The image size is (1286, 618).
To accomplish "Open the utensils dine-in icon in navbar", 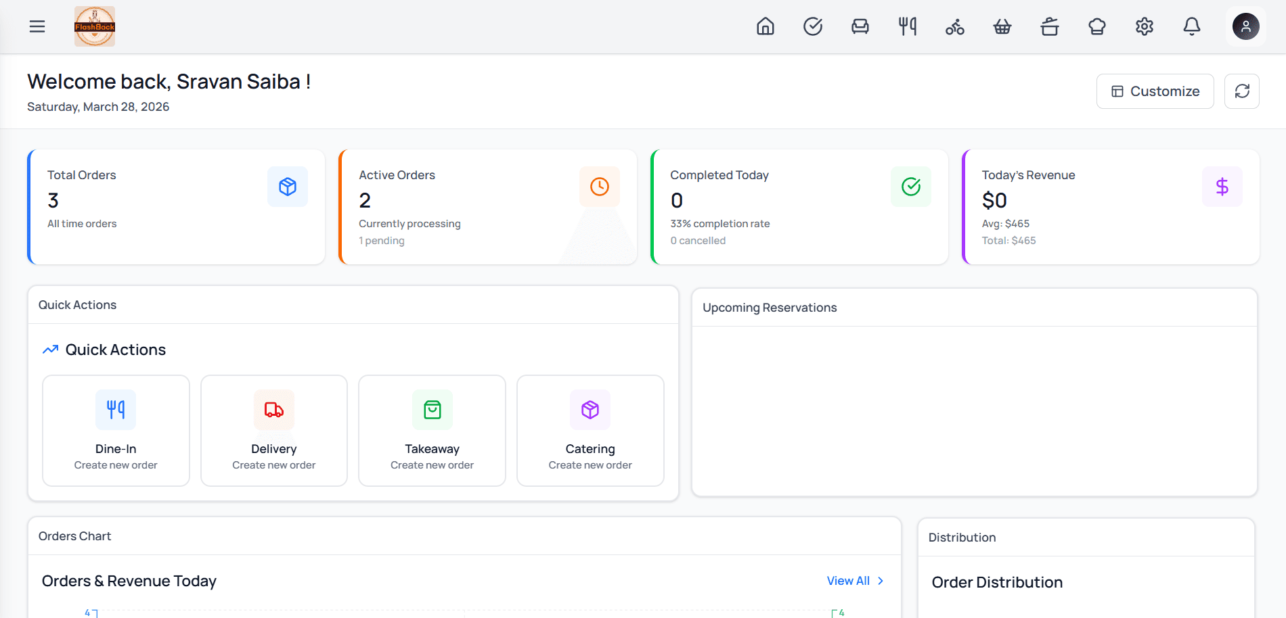I will tap(908, 26).
